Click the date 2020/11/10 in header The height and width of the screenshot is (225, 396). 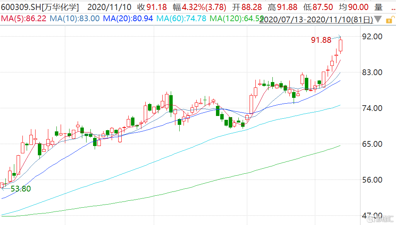tap(109, 7)
